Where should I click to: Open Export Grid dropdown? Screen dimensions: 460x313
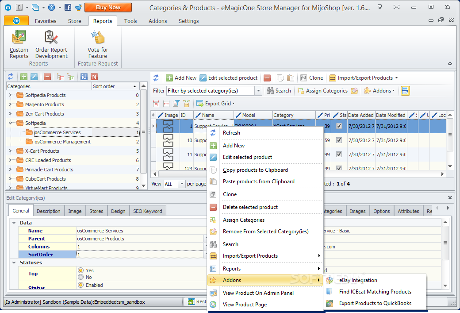coord(216,103)
